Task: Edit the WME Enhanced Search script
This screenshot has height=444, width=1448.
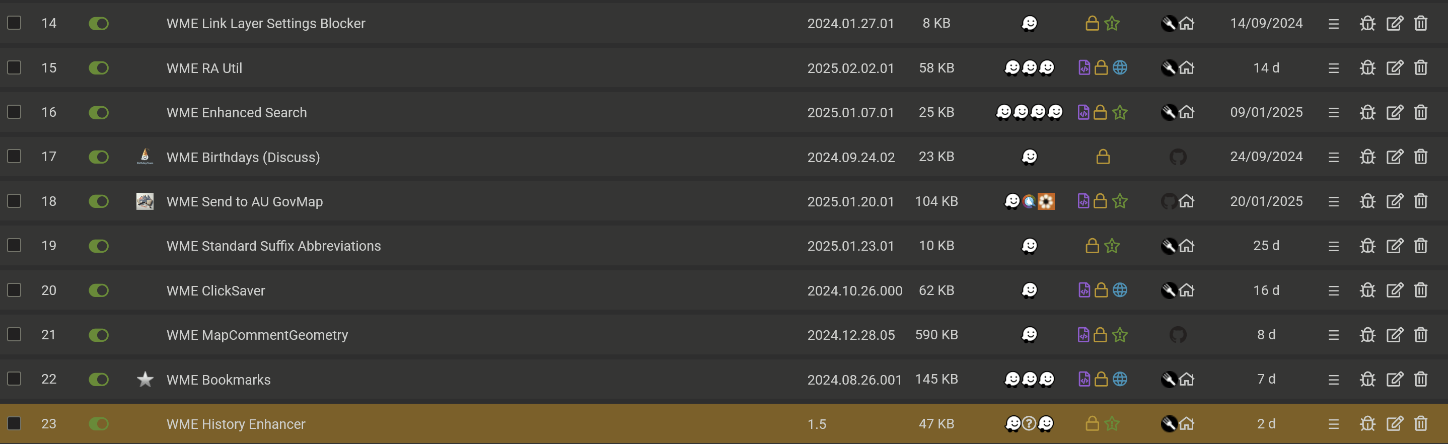Action: coord(1394,112)
